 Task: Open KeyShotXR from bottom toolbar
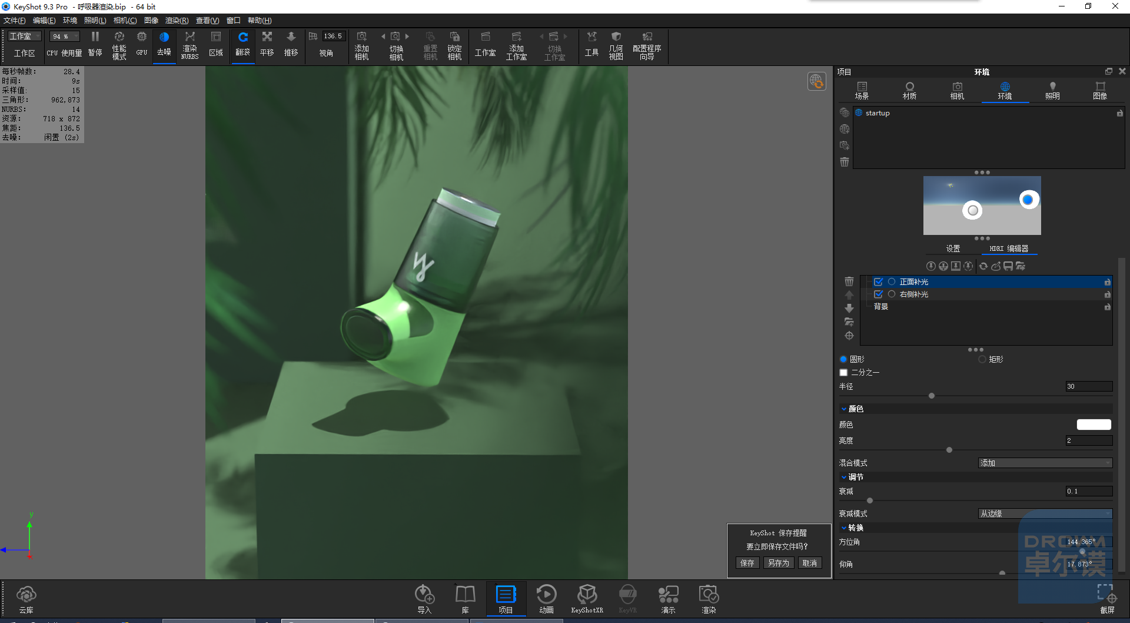(x=587, y=599)
